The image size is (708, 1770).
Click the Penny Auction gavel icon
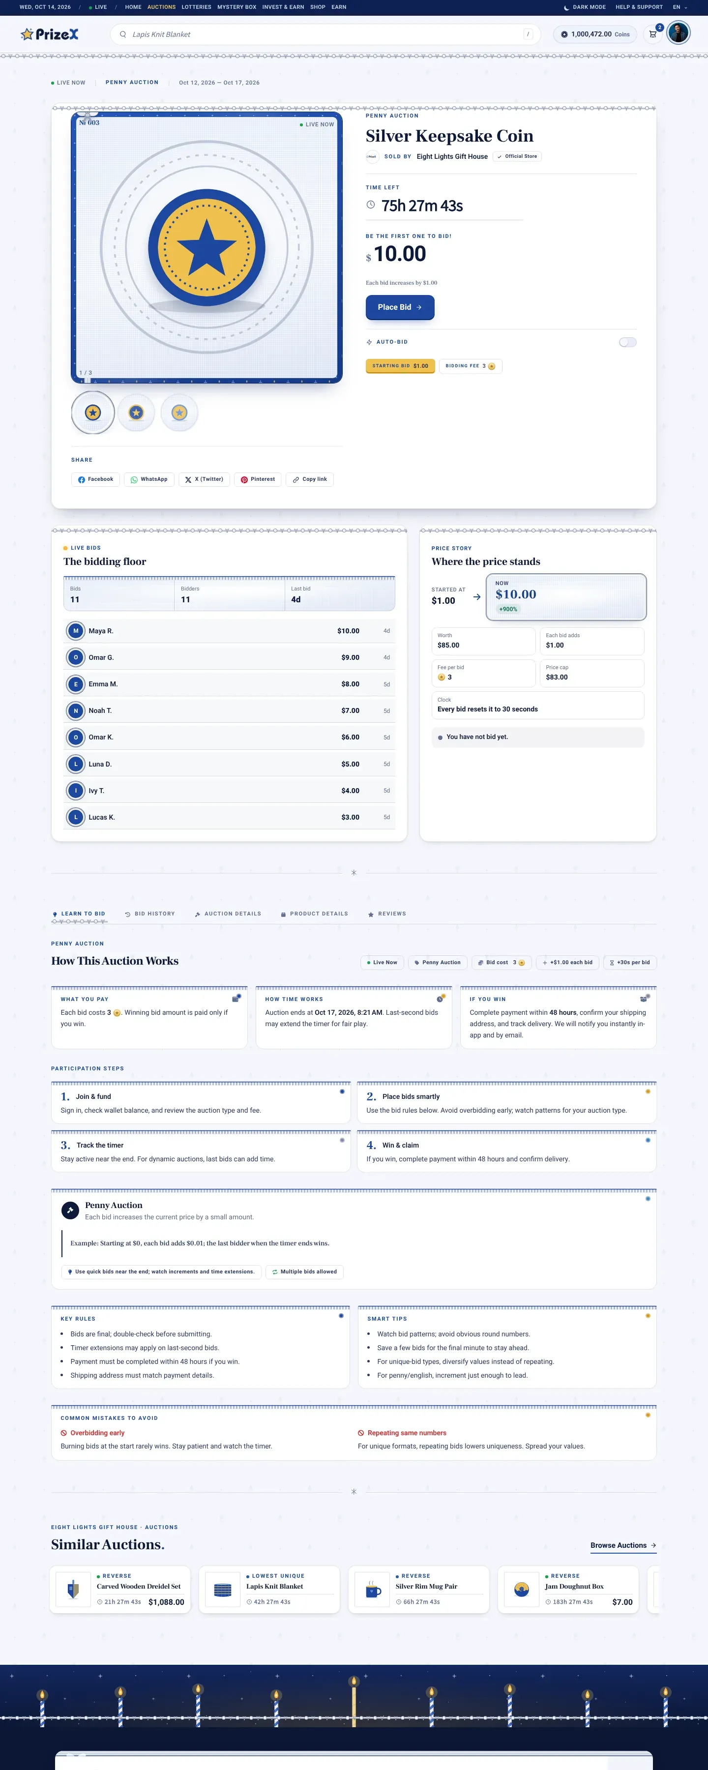(70, 1210)
